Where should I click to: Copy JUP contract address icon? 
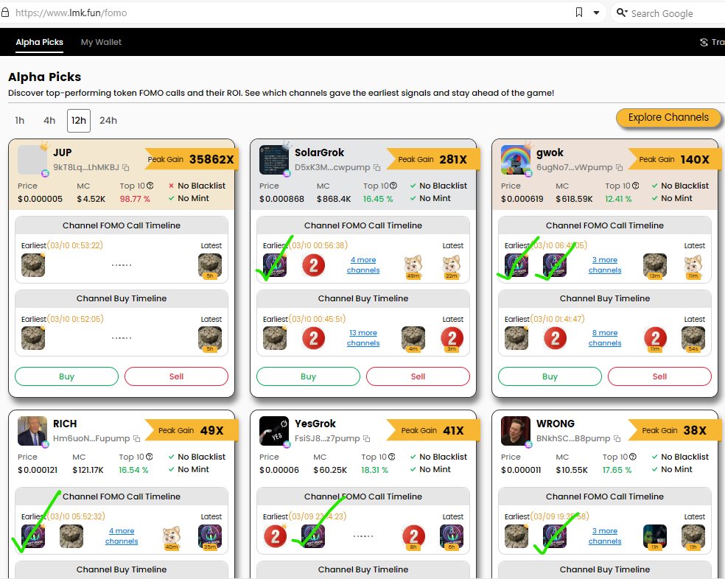click(x=126, y=167)
